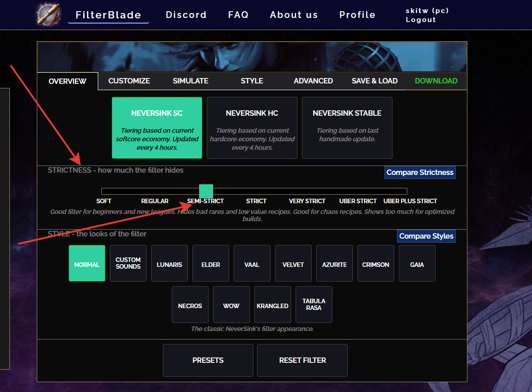Pick the Lunaris filter style
The image size is (532, 392).
(x=170, y=263)
